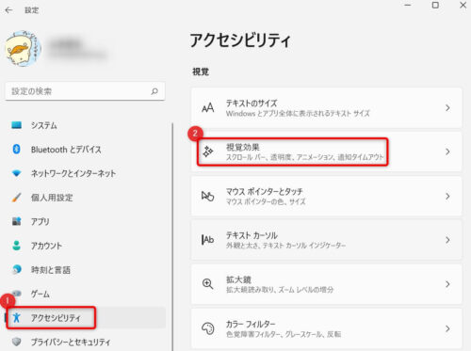
Task: Click the search magnifier icon
Action: pyautogui.click(x=154, y=91)
